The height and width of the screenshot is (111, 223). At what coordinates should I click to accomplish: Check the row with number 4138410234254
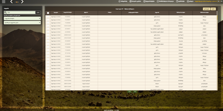(48, 26)
